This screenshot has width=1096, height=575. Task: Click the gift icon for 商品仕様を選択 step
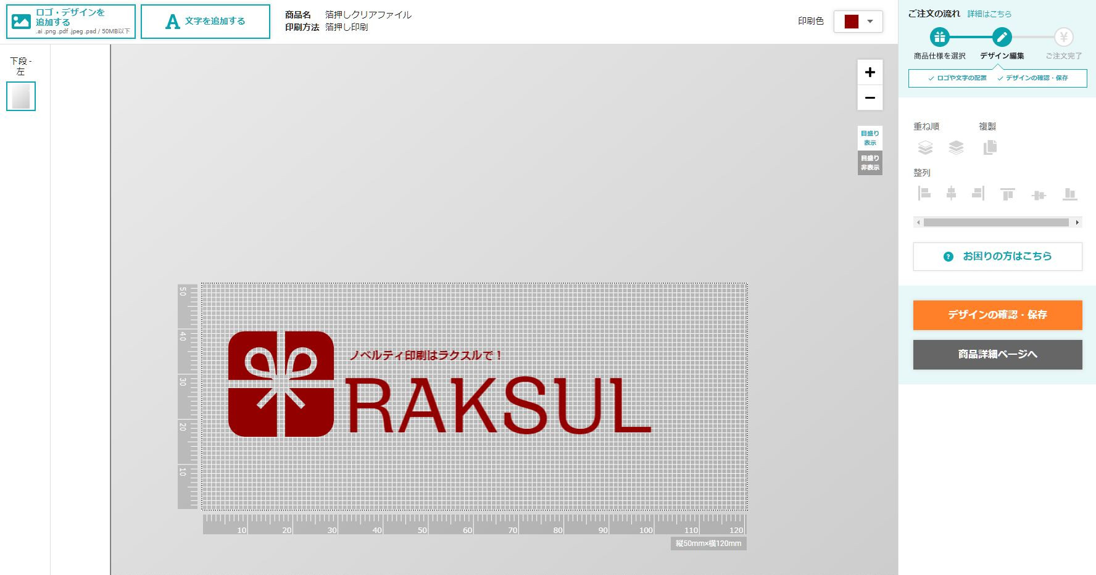[939, 37]
